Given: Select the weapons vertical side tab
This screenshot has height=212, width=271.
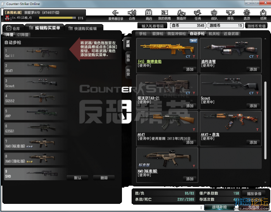Looking at the screenshot, I should point(128,44).
